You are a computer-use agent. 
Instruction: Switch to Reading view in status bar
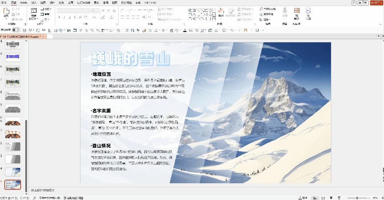click(x=331, y=198)
